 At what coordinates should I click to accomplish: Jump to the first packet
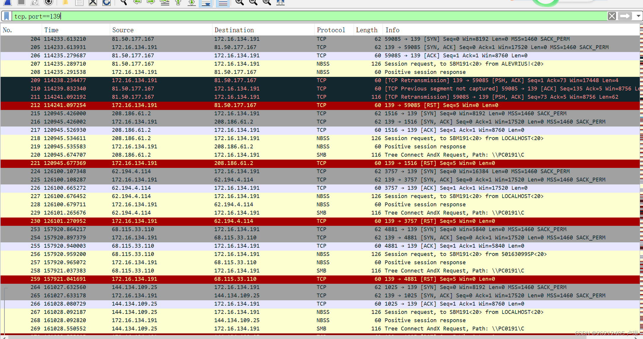pos(178,2)
